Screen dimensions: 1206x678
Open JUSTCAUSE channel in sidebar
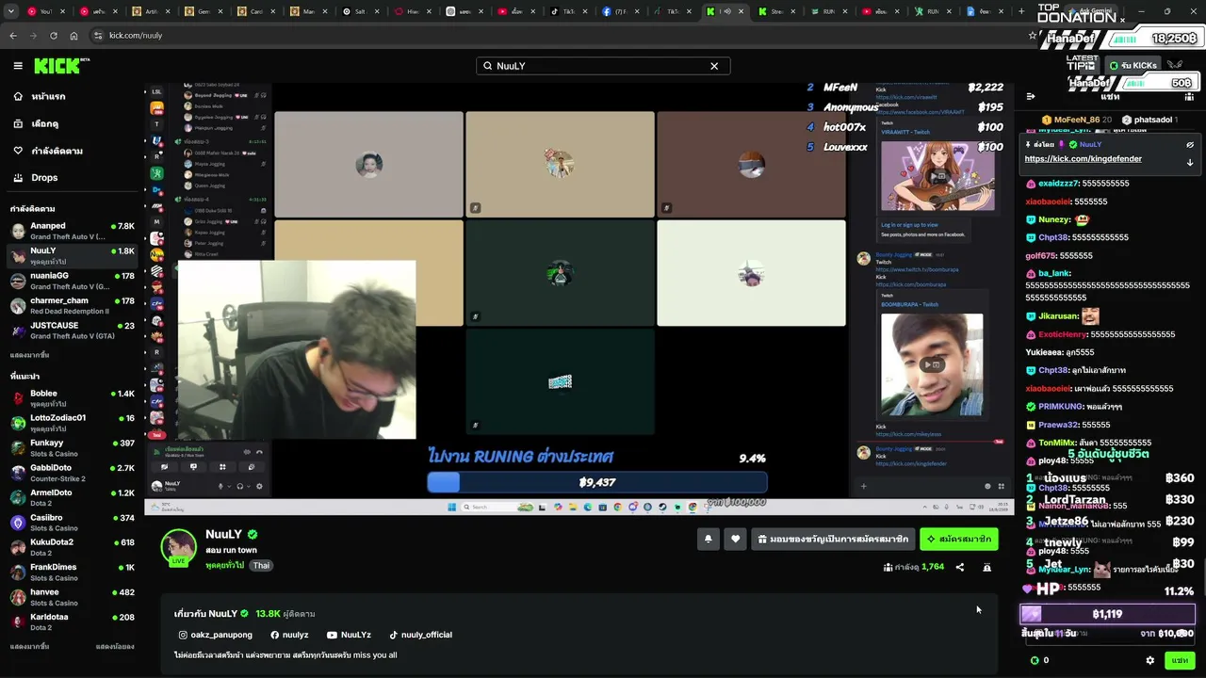click(73, 330)
